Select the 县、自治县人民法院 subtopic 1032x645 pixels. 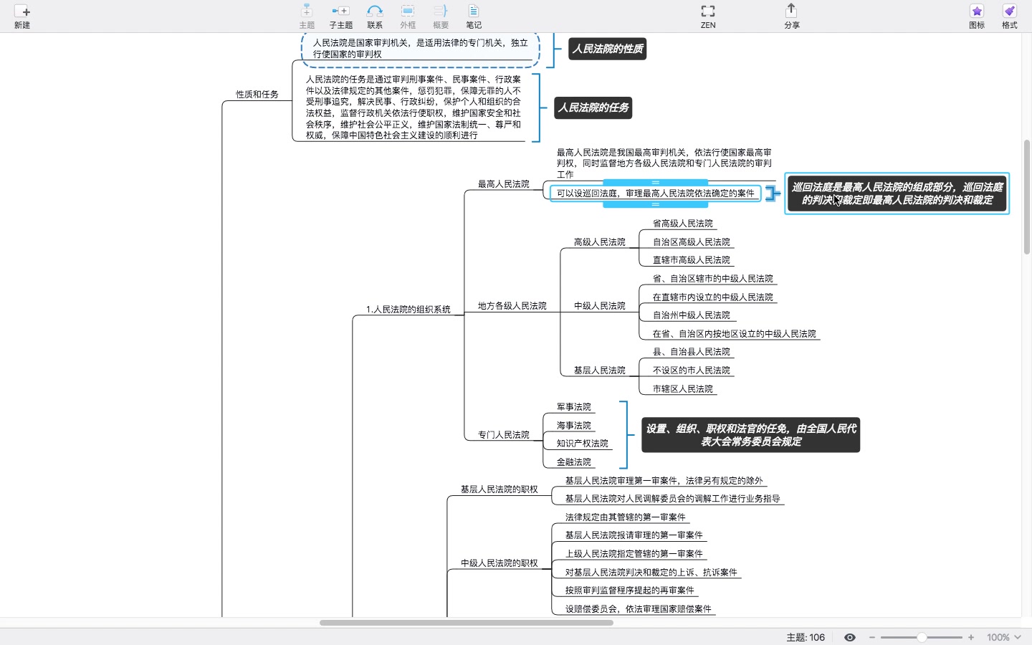(x=692, y=352)
